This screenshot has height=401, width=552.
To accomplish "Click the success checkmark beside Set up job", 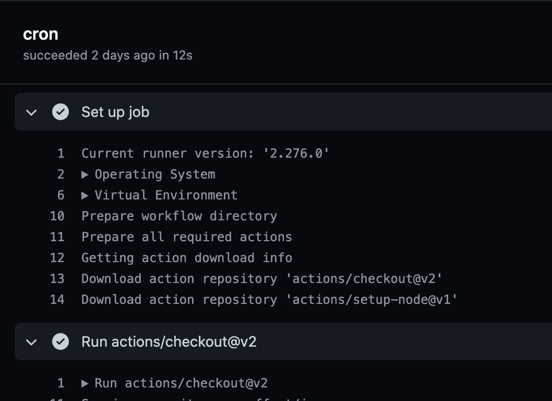I will click(61, 112).
